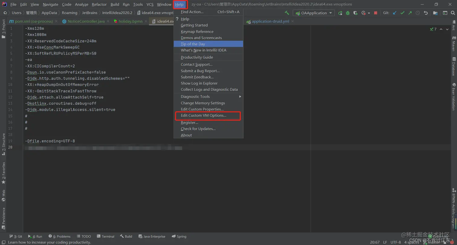Screen dimensions: 457x245
Task: Open the 4: Run tool window button
Action: point(35,237)
